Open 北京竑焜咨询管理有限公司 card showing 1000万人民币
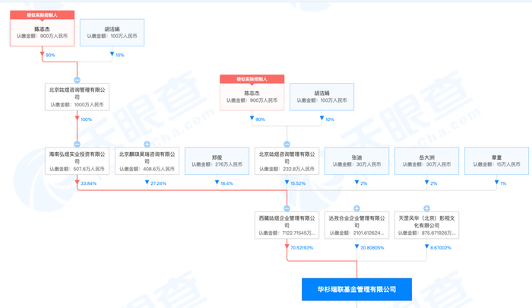The width and height of the screenshot is (532, 308). click(x=77, y=97)
